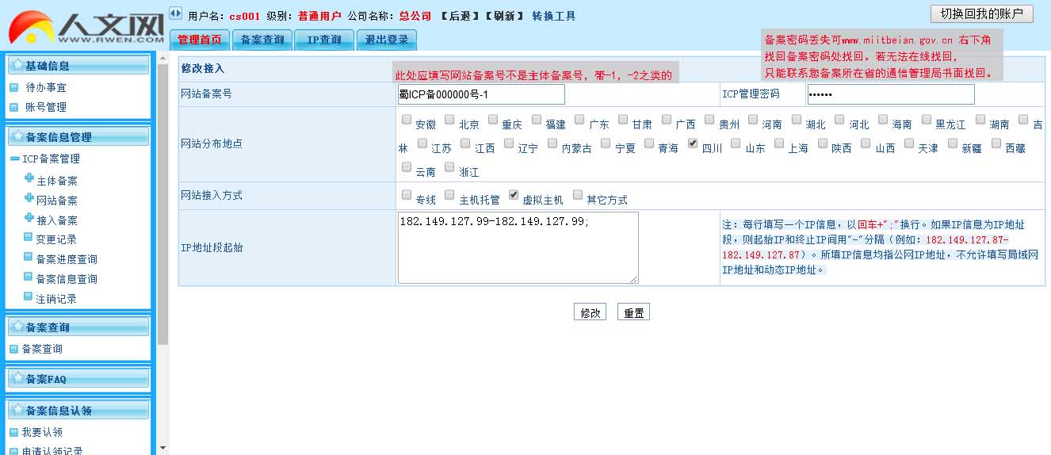The image size is (1051, 455).
Task: Click the icon beside 注销记录
Action: [x=29, y=298]
